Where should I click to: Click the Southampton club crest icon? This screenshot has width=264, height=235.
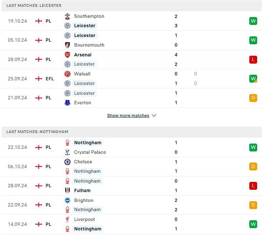pos(67,16)
